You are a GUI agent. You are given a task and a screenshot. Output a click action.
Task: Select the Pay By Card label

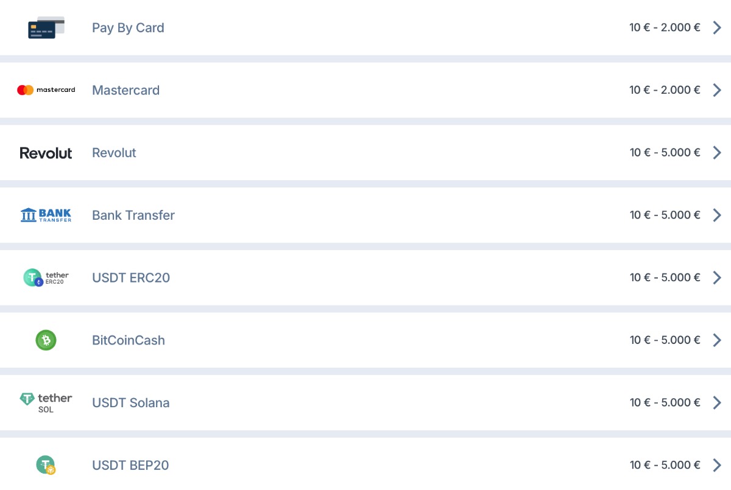(128, 28)
